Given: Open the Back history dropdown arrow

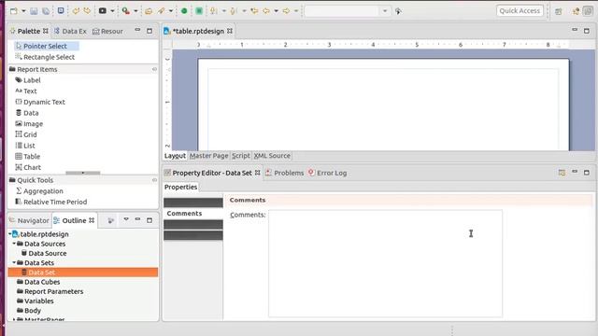Looking at the screenshot, I should pyautogui.click(x=277, y=11).
